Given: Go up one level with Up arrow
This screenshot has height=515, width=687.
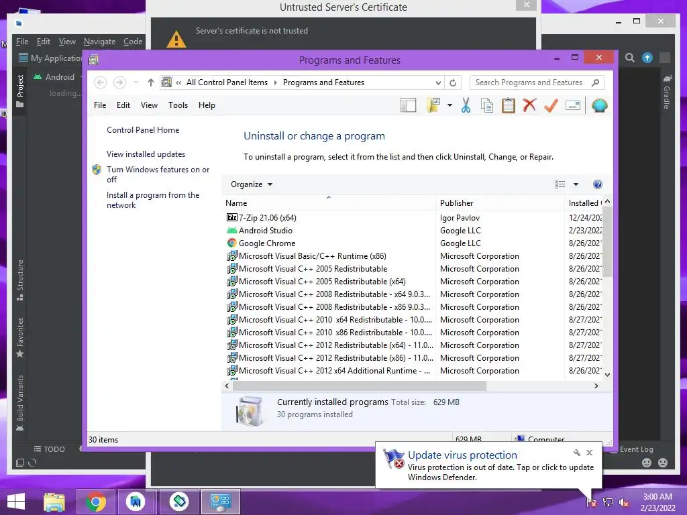Looking at the screenshot, I should pos(151,82).
